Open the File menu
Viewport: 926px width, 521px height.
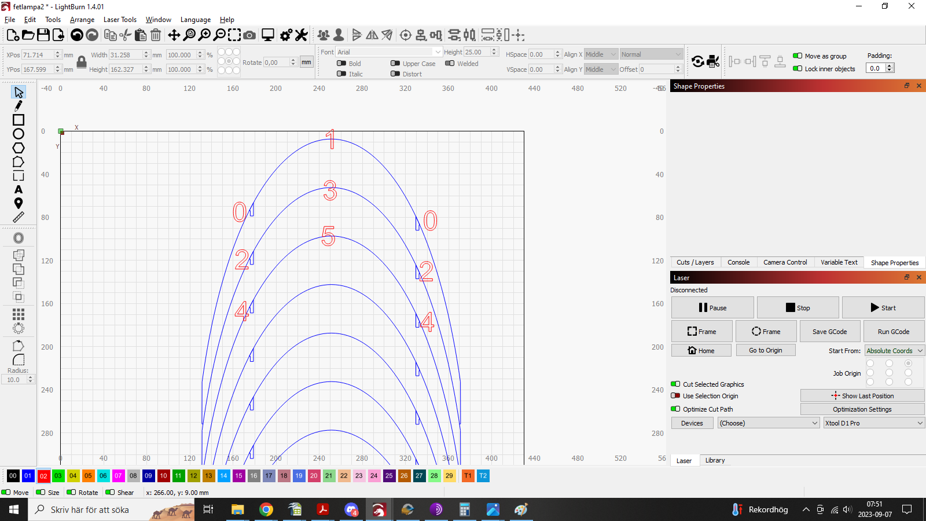tap(10, 20)
